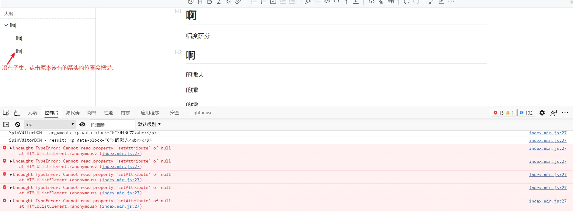
Task: Click the indent list icon
Action: click(x=292, y=2)
